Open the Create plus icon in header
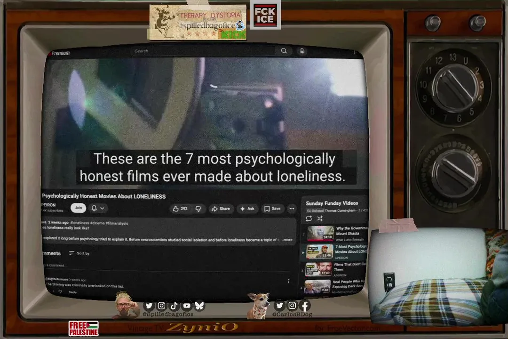This screenshot has height=339, width=508. point(355,52)
